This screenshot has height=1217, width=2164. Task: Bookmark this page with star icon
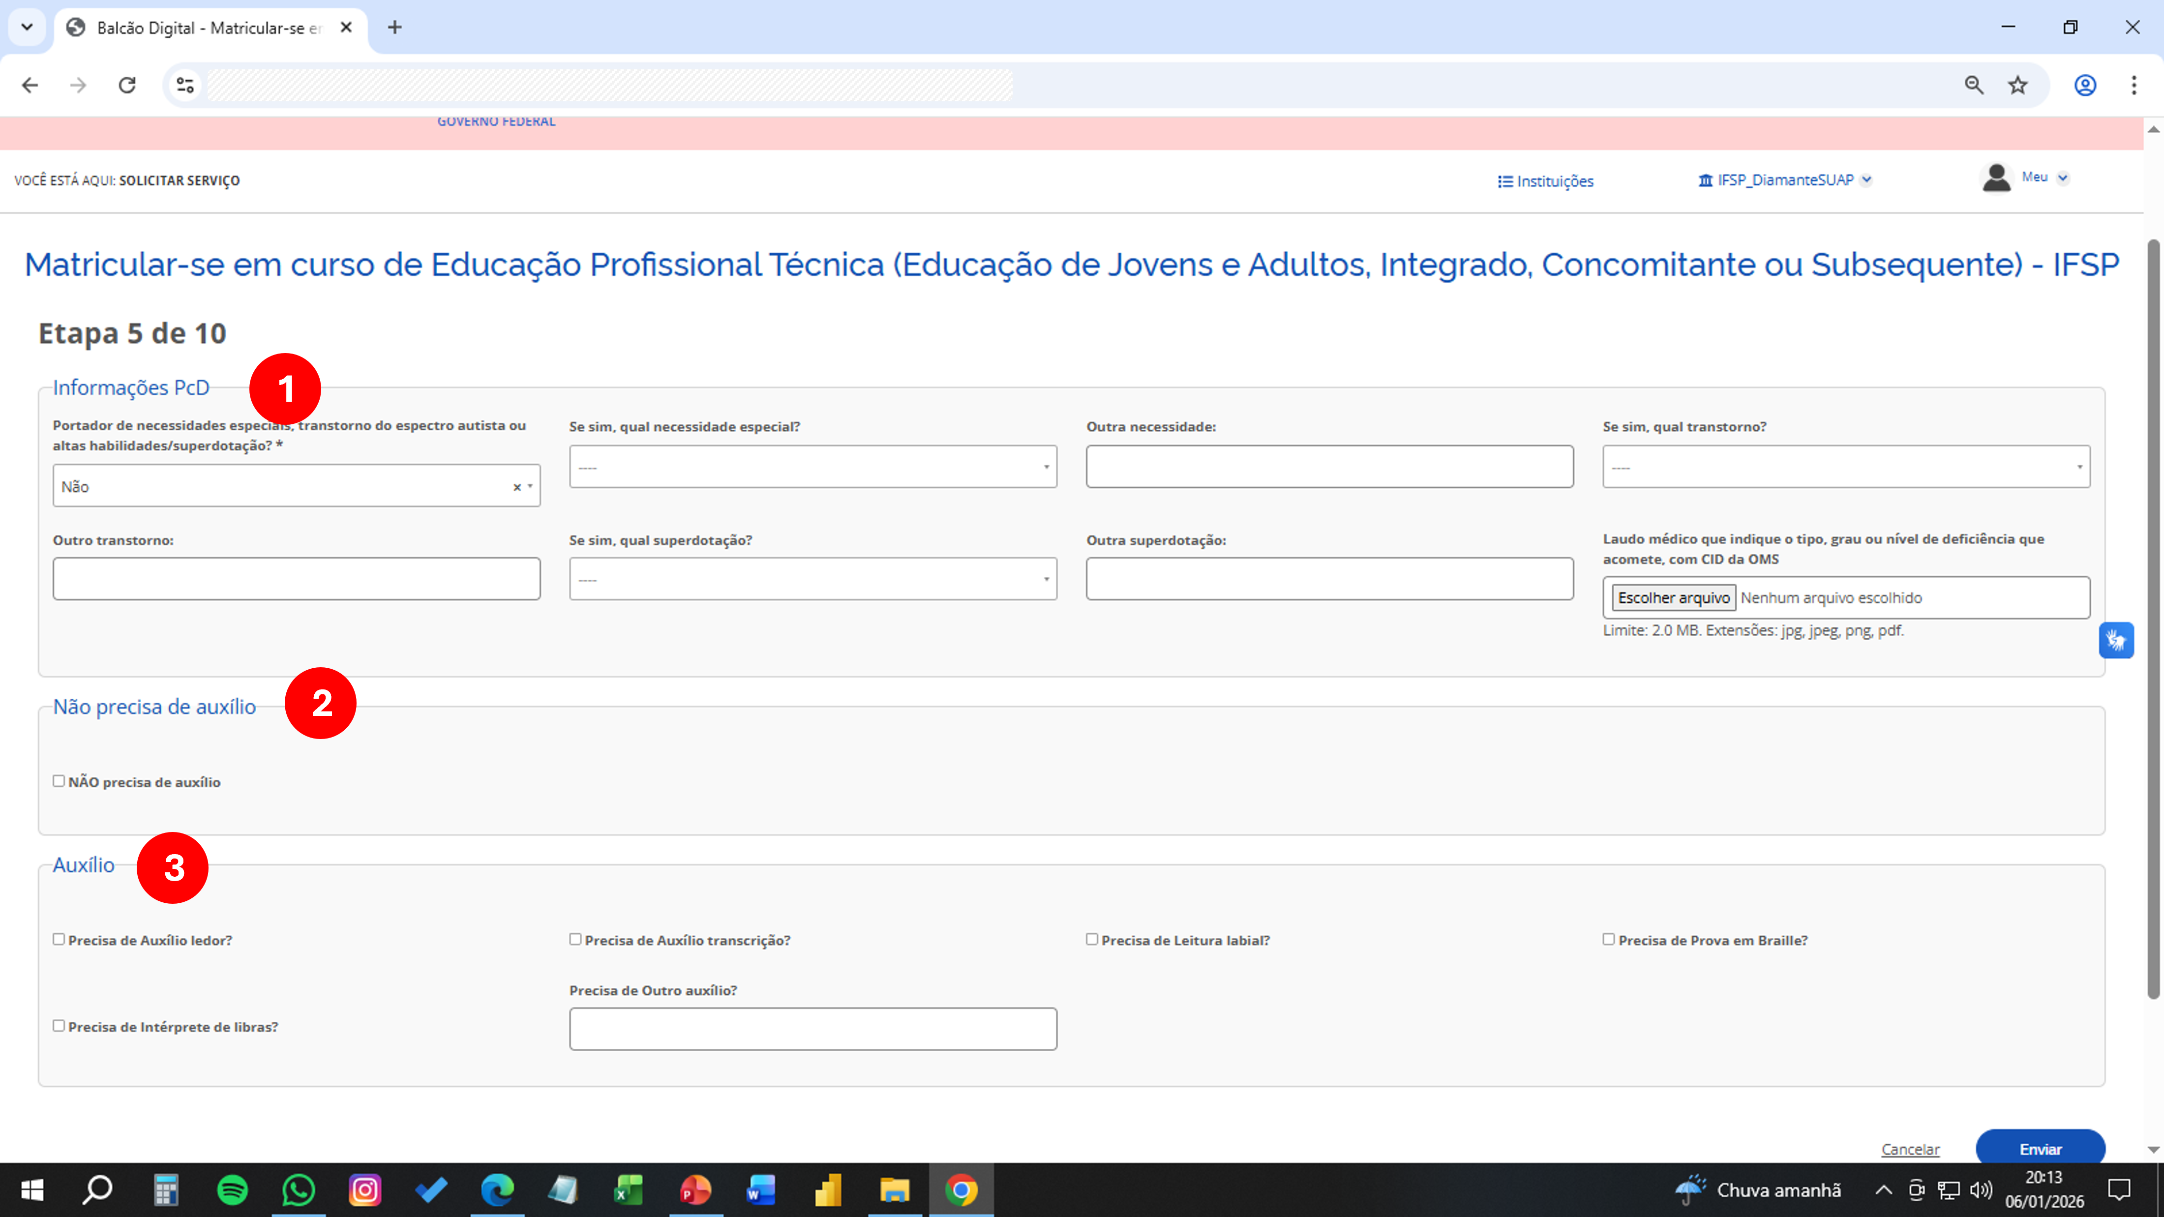click(x=2018, y=85)
